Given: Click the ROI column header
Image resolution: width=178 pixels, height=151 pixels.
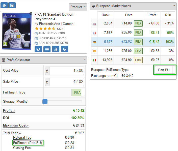Looking at the screenshot, I should (x=168, y=15).
